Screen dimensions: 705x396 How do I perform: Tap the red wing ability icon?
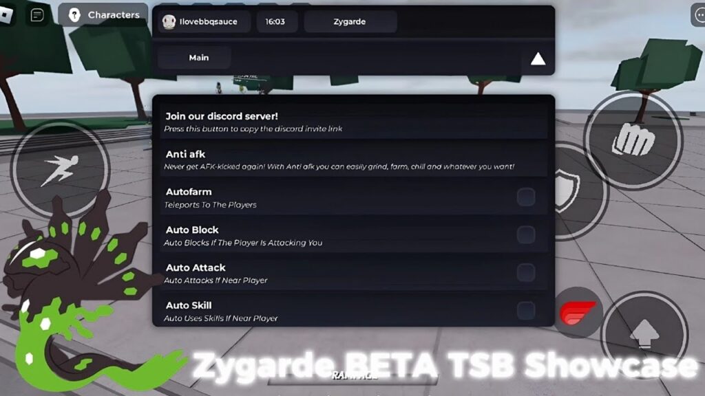[578, 313]
